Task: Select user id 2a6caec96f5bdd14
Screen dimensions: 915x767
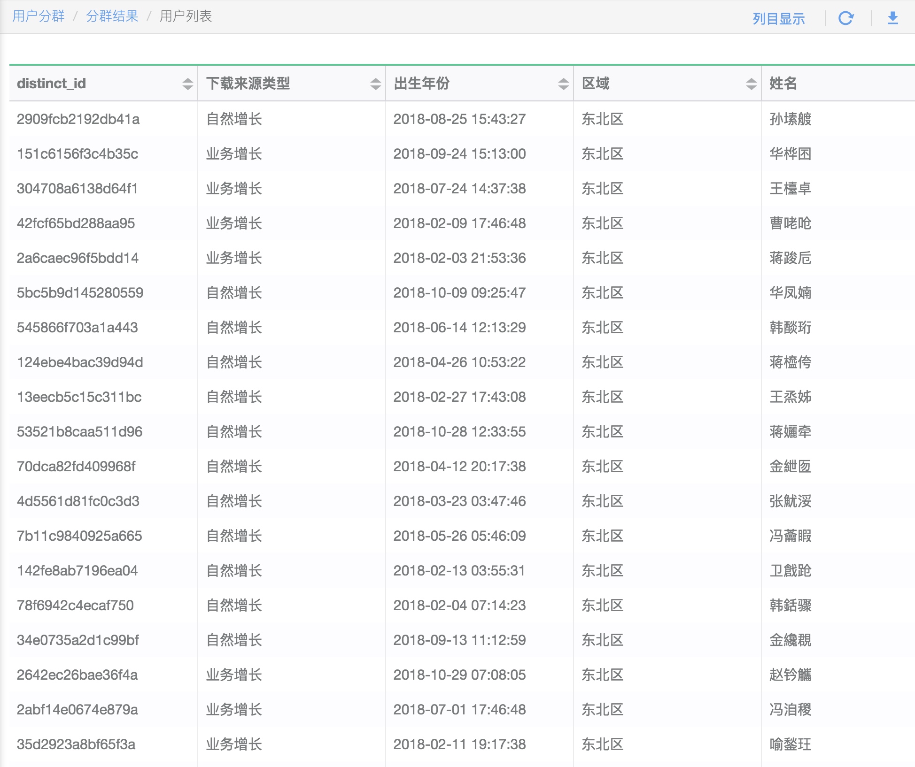Action: tap(78, 258)
